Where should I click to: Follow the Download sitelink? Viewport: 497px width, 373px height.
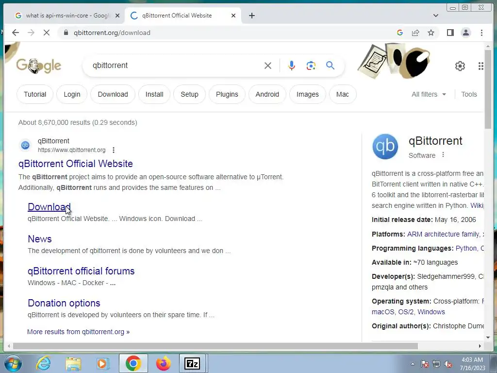[x=49, y=207]
